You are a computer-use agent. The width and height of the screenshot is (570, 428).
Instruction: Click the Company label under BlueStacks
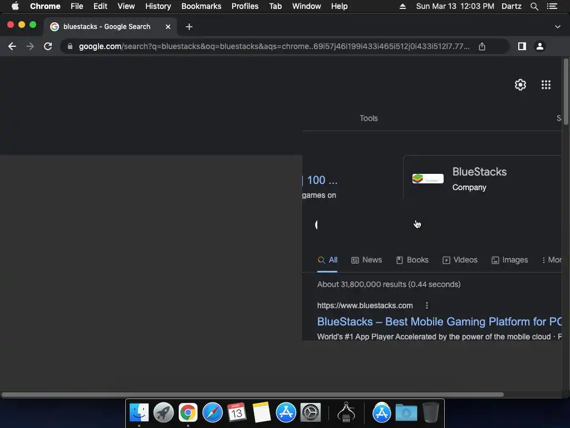coord(469,187)
